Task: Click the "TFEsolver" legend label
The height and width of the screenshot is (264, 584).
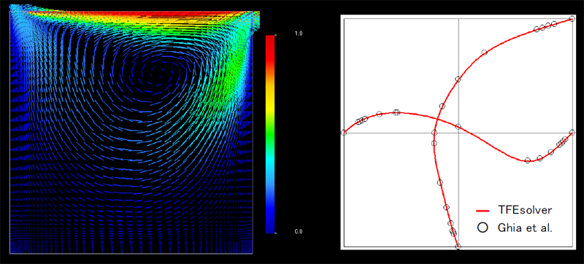Action: tap(525, 210)
